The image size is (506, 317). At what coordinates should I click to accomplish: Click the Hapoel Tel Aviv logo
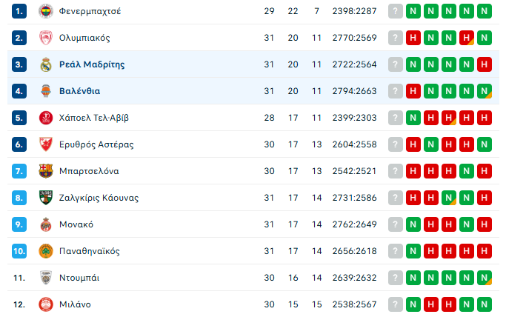coord(45,118)
